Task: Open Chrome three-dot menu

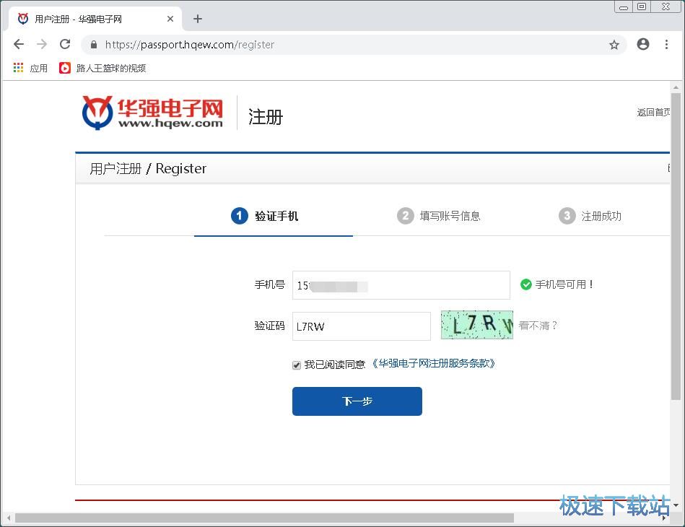Action: coord(666,44)
